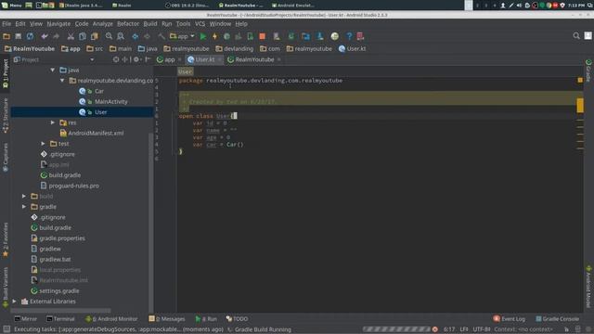Run the app with green play icon
Viewport: 594px width, 334px height.
[x=203, y=36]
